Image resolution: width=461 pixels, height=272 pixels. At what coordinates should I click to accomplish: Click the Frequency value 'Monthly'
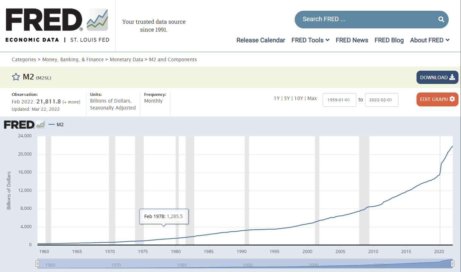coord(153,101)
